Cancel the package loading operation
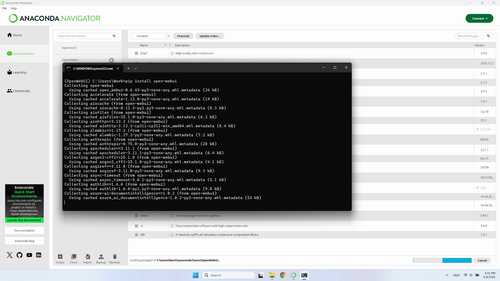Viewport: 500px width, 281px height. point(482,260)
